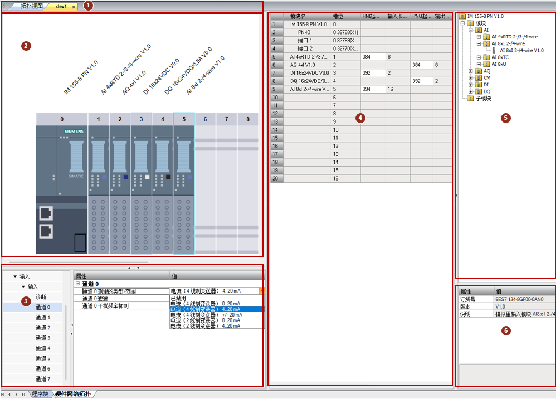Select 通道 0 in the input tree
Image resolution: width=556 pixels, height=399 pixels.
click(x=43, y=307)
